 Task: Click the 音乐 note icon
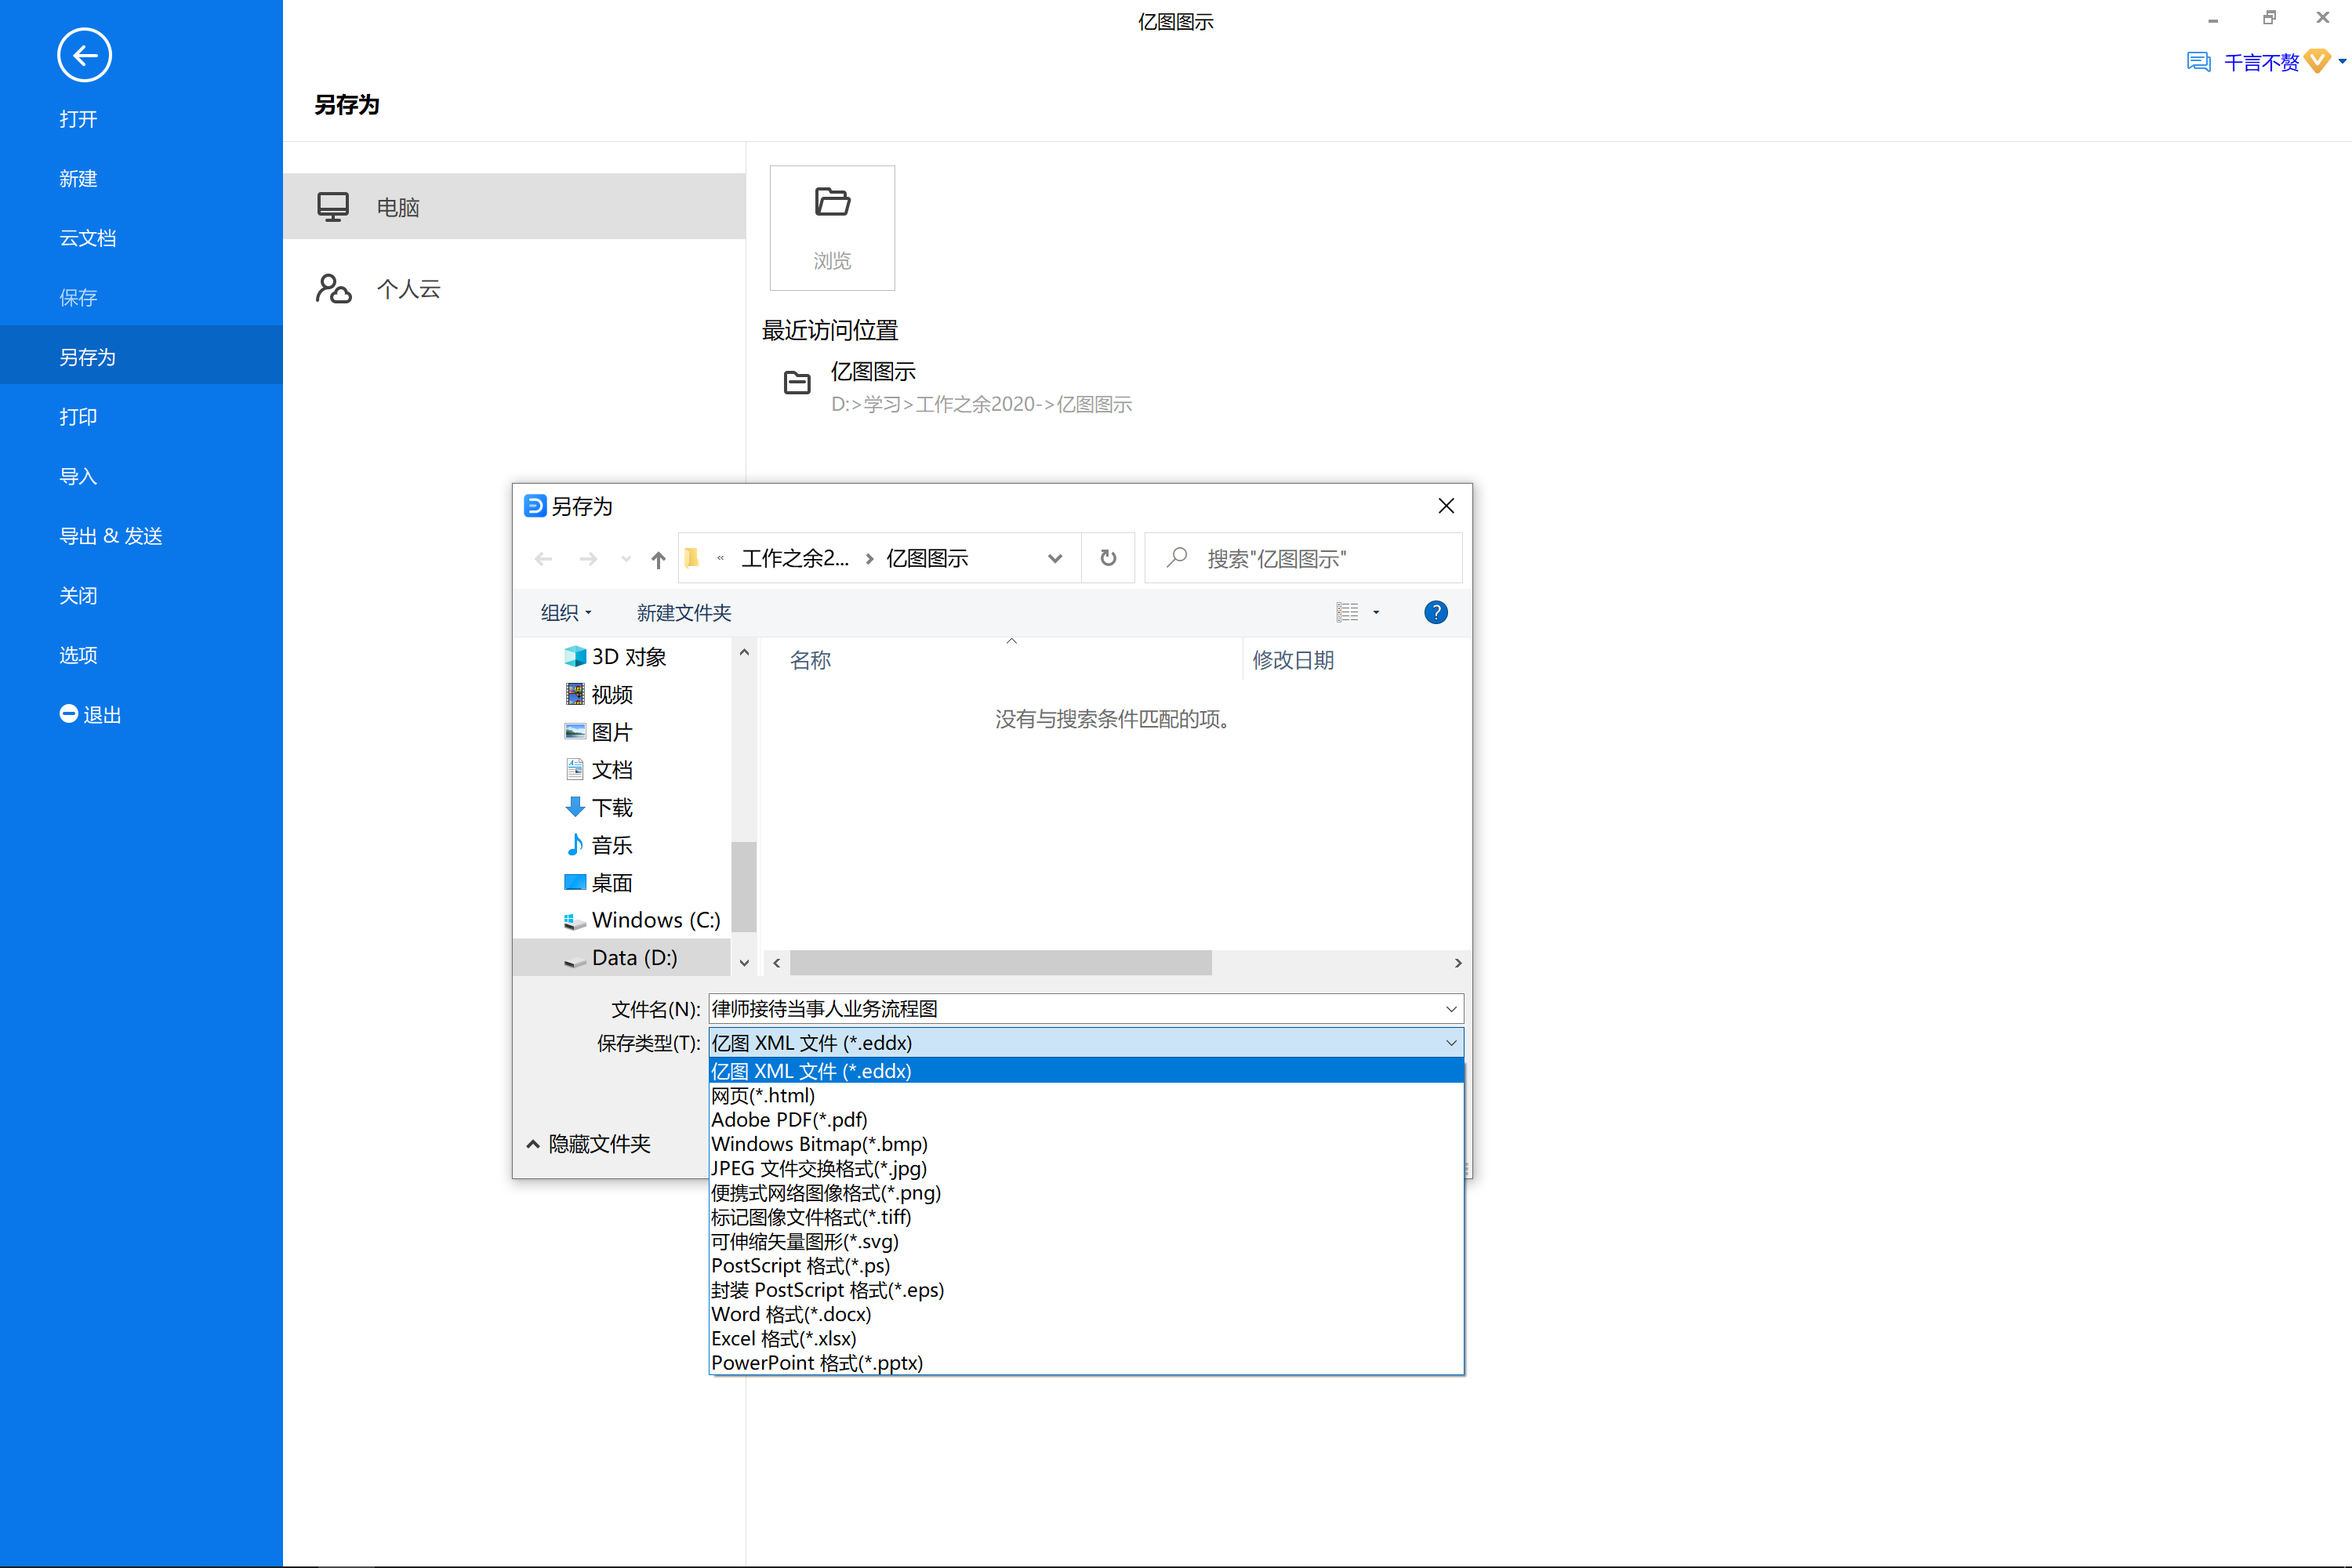click(x=574, y=845)
